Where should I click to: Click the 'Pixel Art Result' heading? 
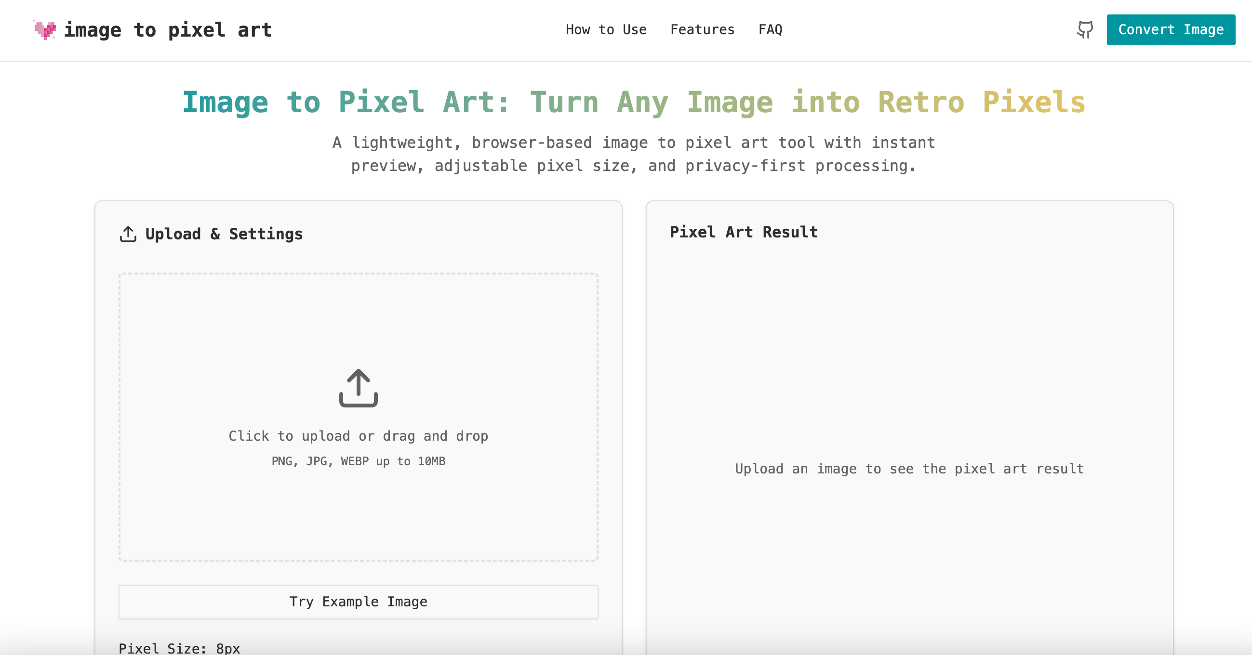(744, 232)
